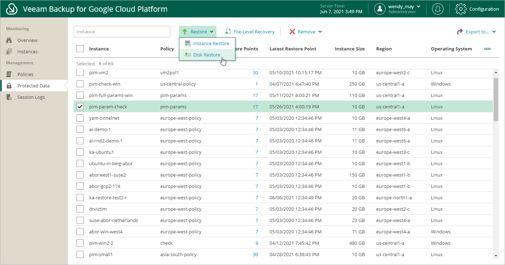The height and width of the screenshot is (265, 505).
Task: Go to Policies in the sidebar
Action: coord(25,74)
